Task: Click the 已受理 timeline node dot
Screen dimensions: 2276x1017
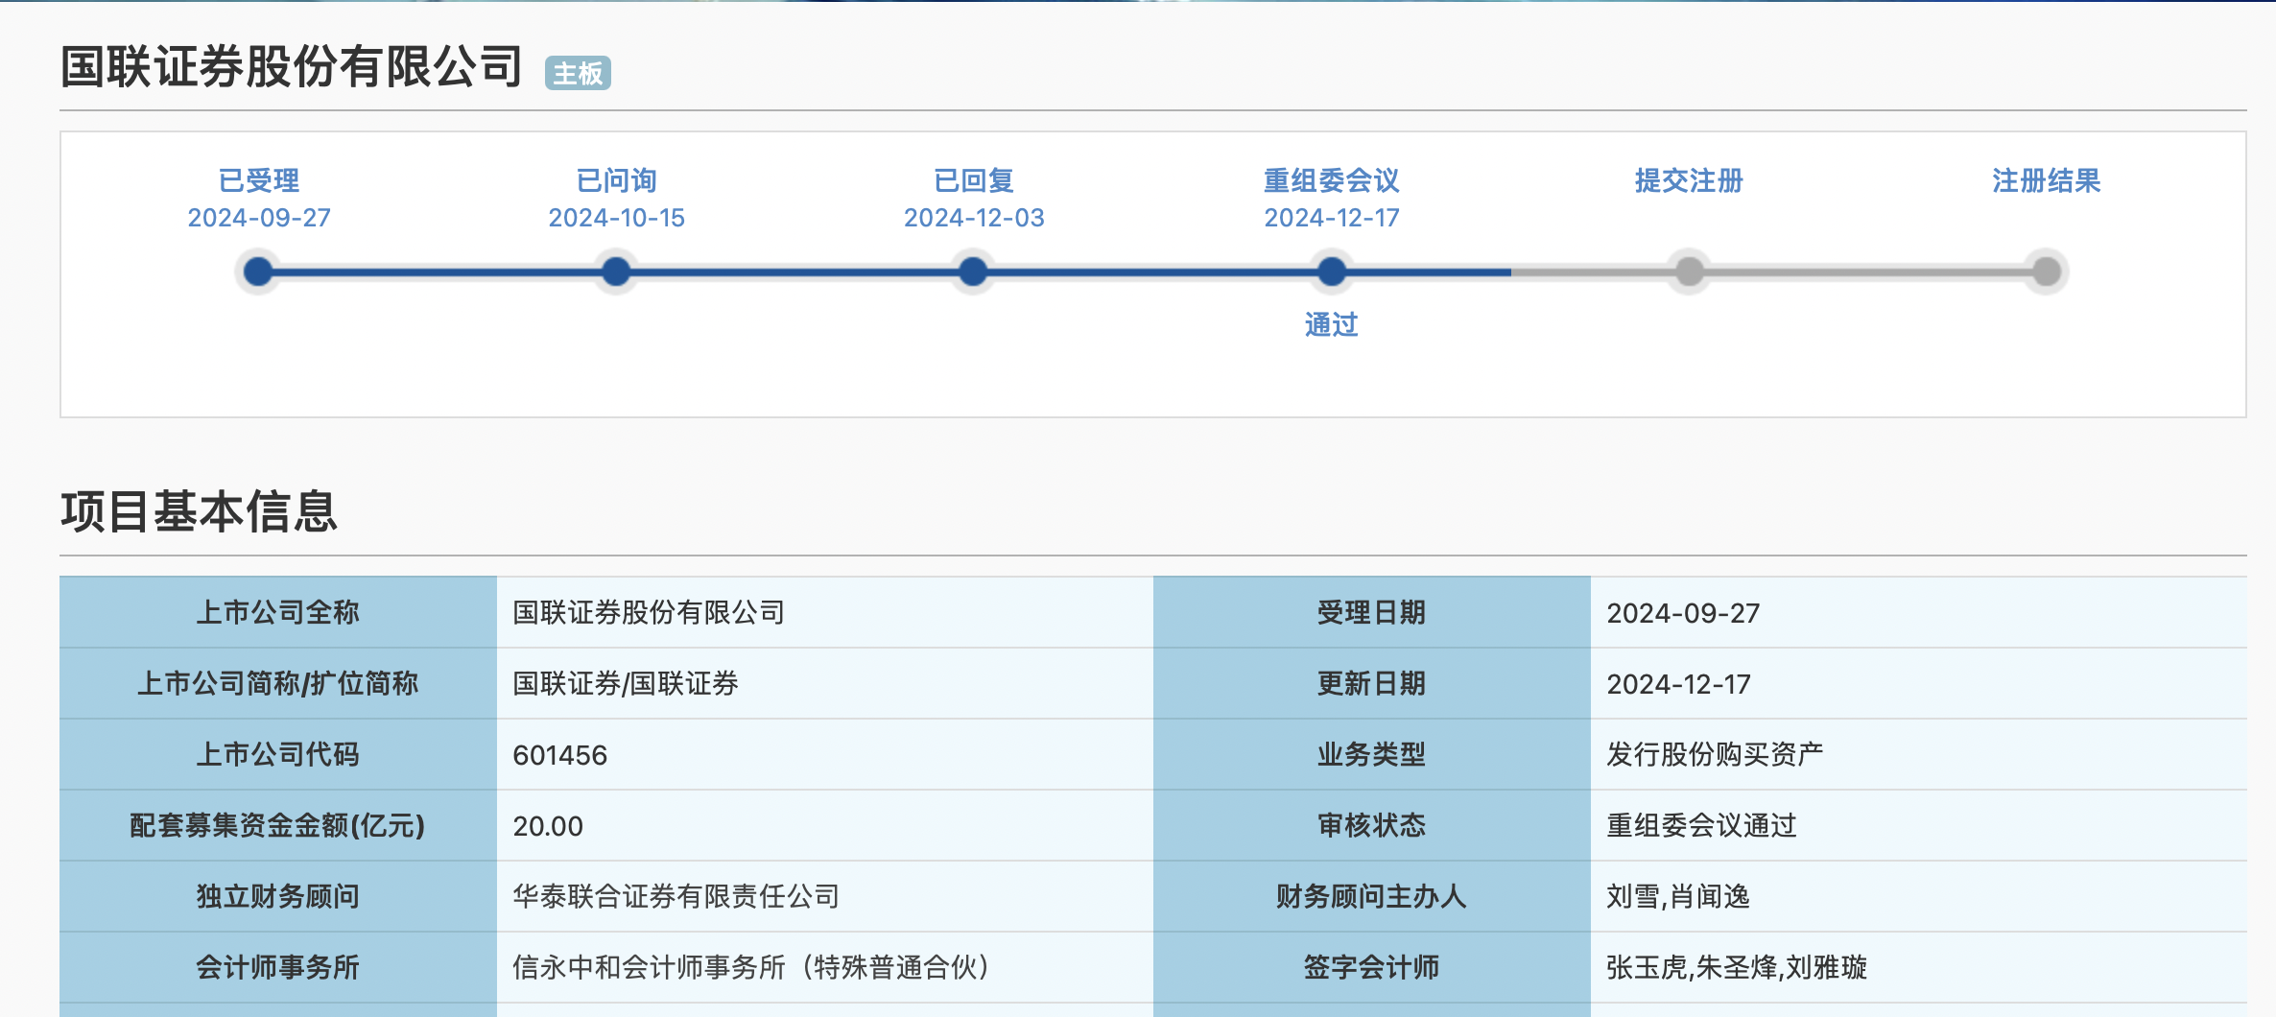Action: coord(258,272)
